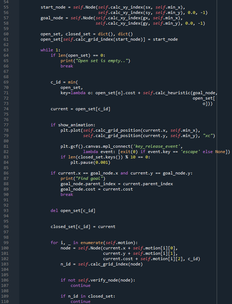
Task: Click the 'del' keyword on line 93
Action: [54, 211]
